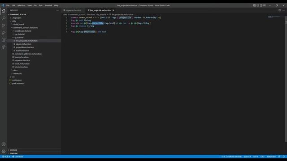The width and height of the screenshot is (287, 161).
Task: Toggle the bottom panel layout button
Action: coord(258,5)
